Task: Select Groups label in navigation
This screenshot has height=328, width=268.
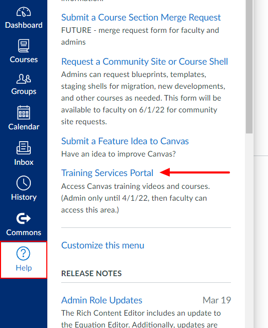Action: pos(24,91)
